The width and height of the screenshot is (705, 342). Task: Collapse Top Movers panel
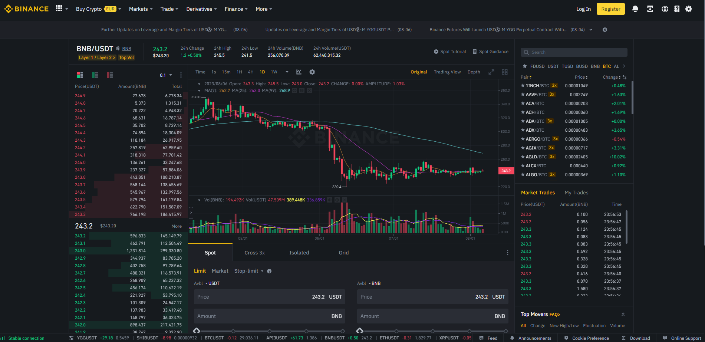pyautogui.click(x=623, y=314)
